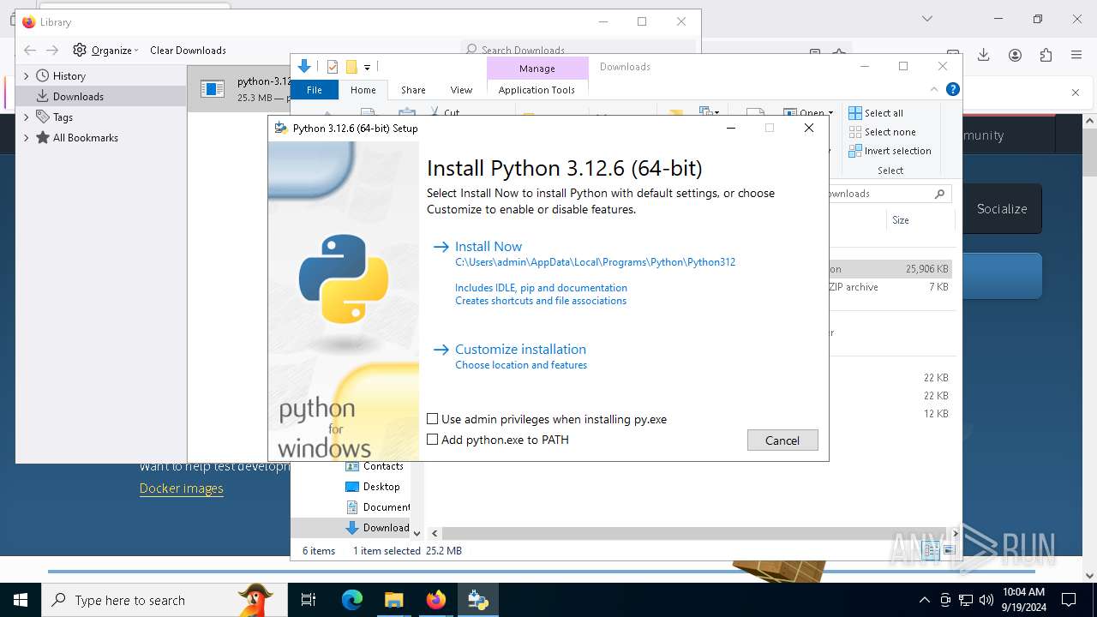
Task: Click the Cut scissors icon in ribbon
Action: point(435,111)
